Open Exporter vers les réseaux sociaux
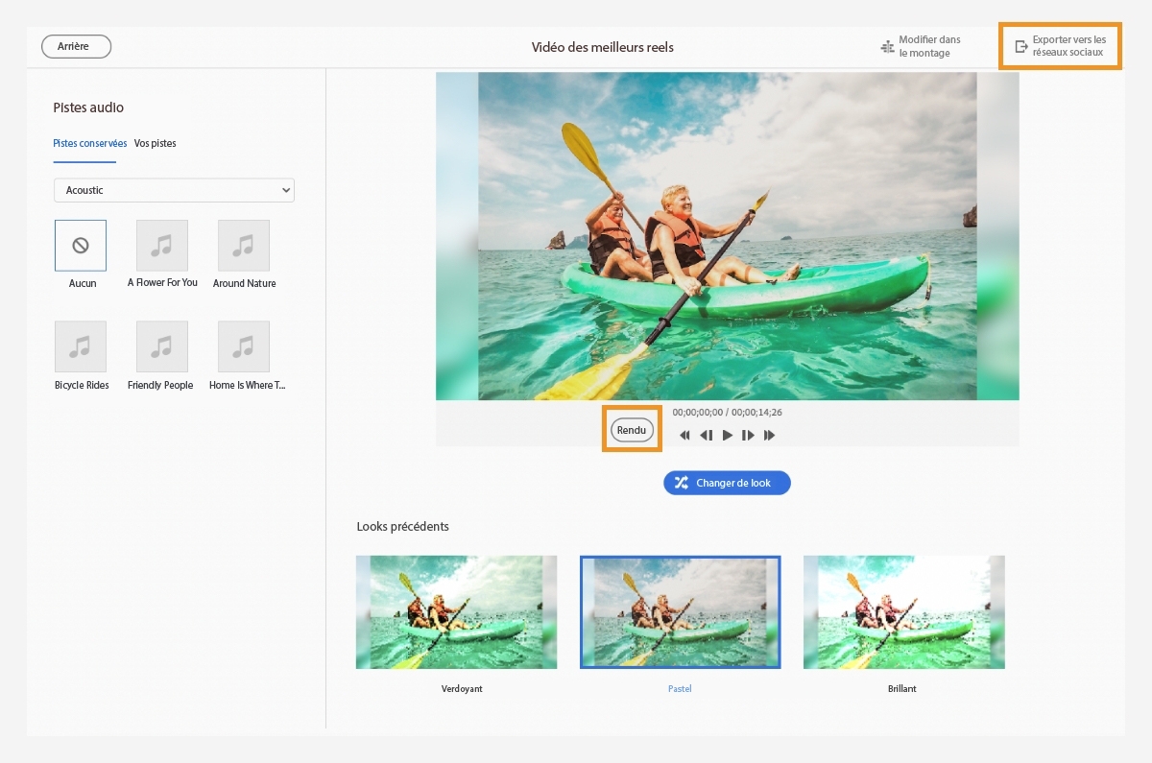 pos(1061,46)
